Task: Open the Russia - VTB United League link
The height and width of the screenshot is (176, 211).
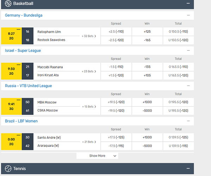Action: (29, 86)
